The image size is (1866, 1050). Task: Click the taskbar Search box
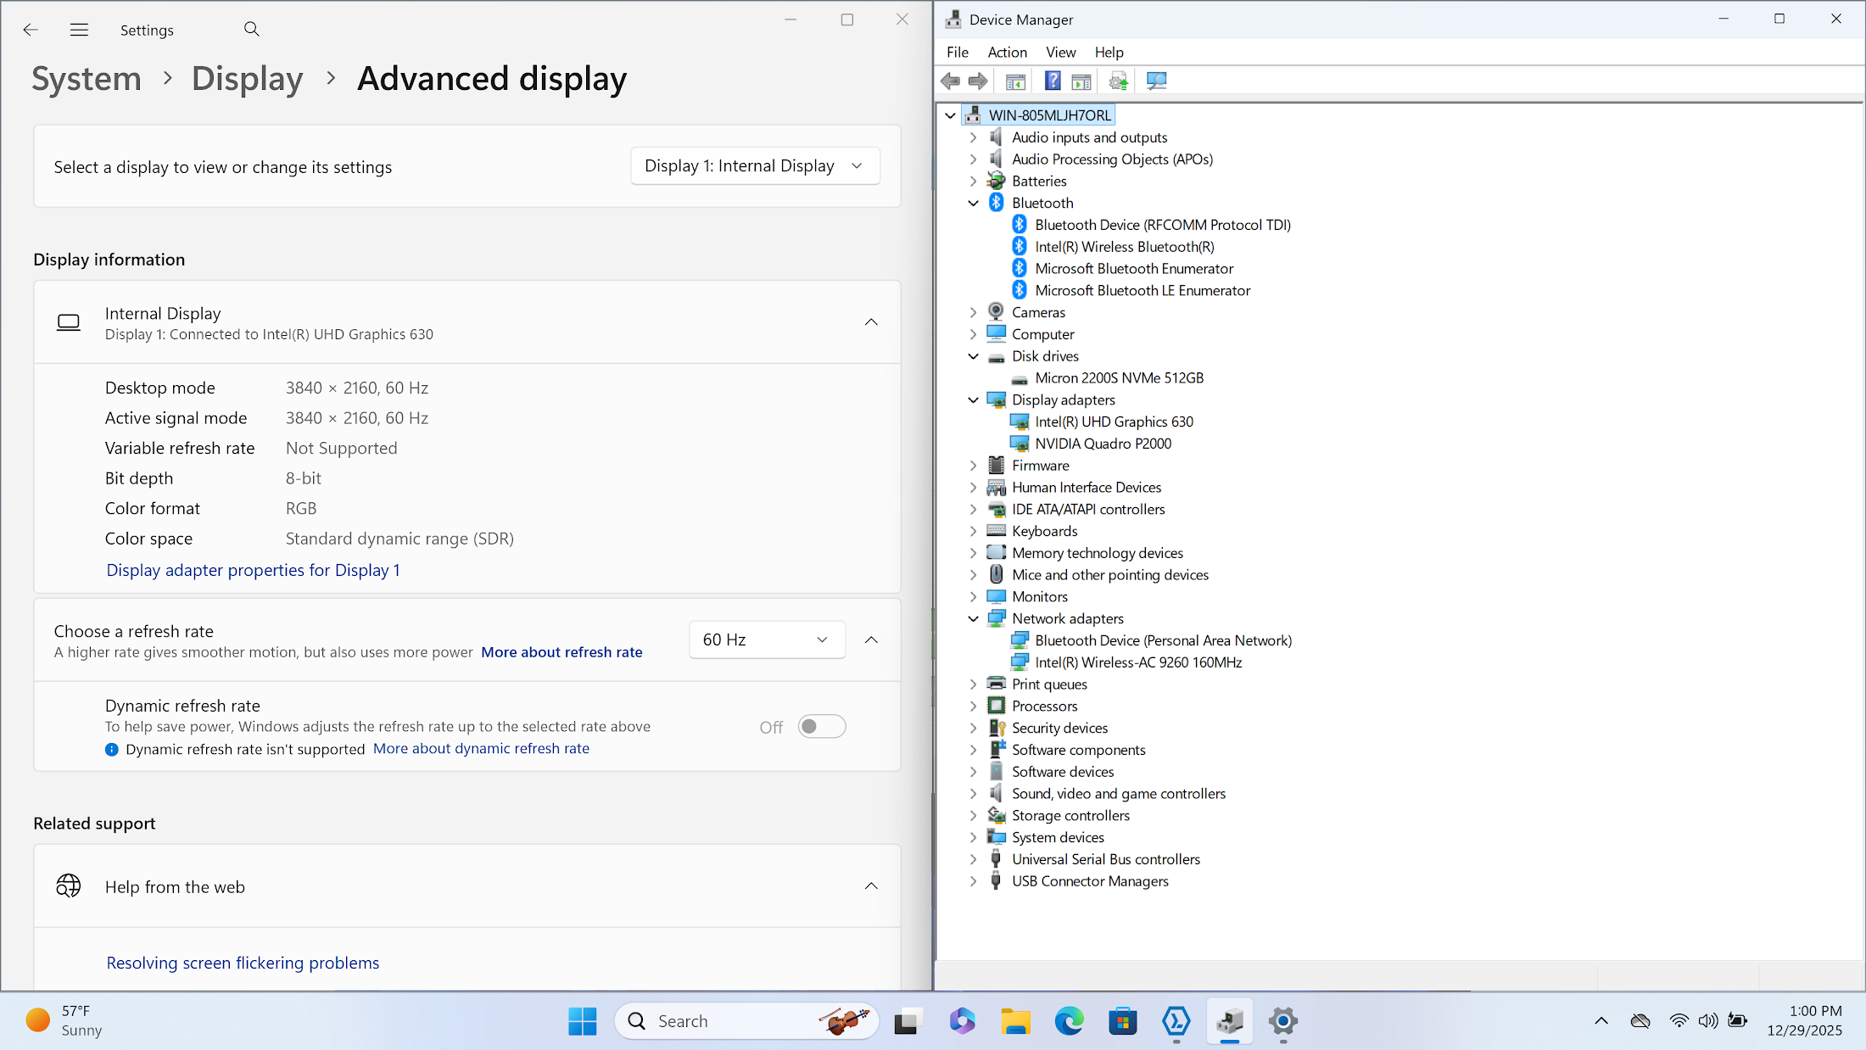746,1021
